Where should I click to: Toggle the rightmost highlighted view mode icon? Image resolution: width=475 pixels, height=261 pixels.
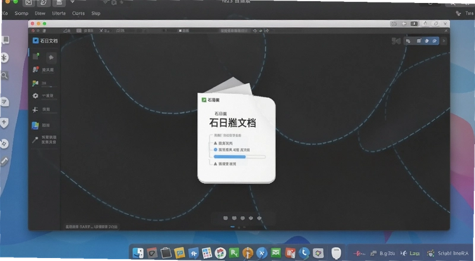435,41
